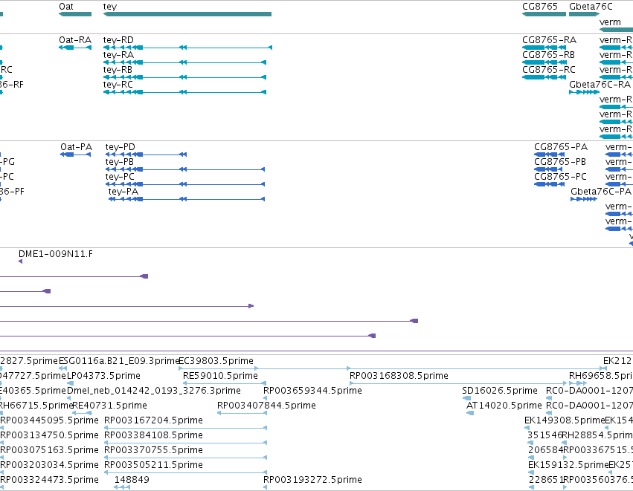Click the 206584 feature label
This screenshot has width=633, height=491.
(545, 450)
